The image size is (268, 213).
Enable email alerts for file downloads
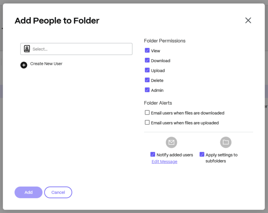pos(147,113)
